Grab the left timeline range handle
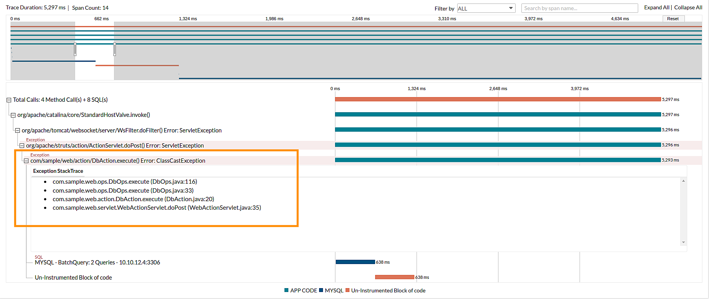Image resolution: width=709 pixels, height=299 pixels. click(x=75, y=49)
